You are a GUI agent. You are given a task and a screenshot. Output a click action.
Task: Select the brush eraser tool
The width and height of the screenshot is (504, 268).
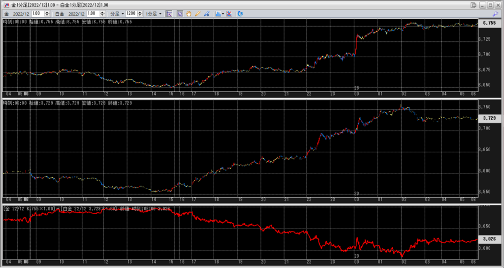tap(207, 14)
